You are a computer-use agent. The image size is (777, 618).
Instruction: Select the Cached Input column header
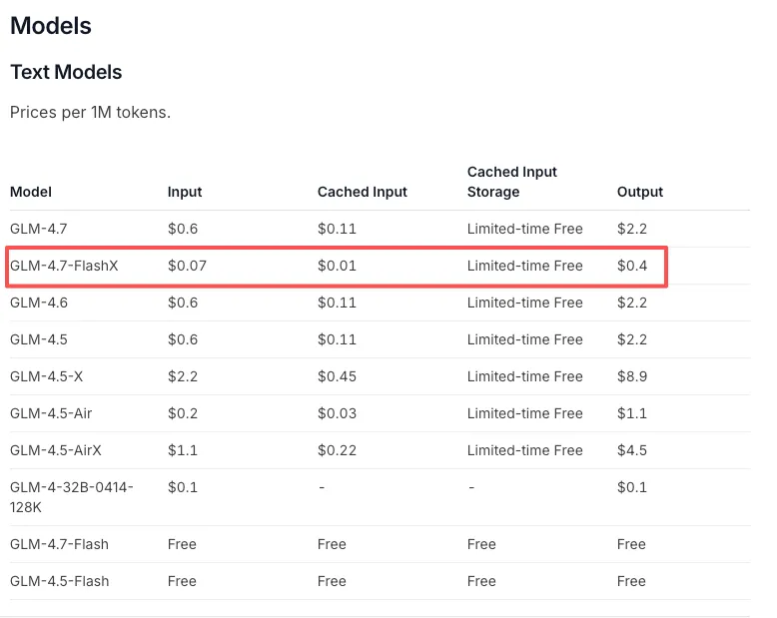point(362,192)
